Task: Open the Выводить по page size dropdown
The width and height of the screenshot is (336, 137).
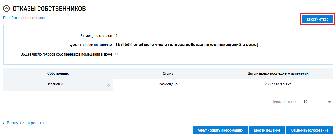Action: click(x=316, y=101)
